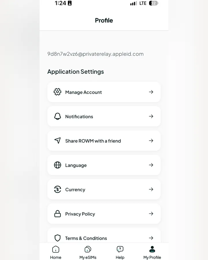Expand Manage Account with its arrow
The image size is (208, 260).
151,92
